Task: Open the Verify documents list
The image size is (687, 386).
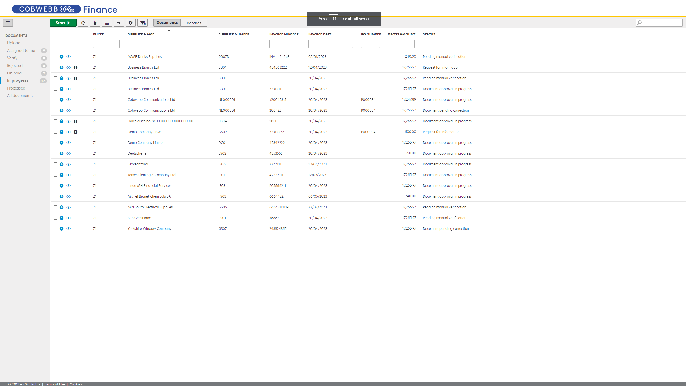Action: pos(12,58)
